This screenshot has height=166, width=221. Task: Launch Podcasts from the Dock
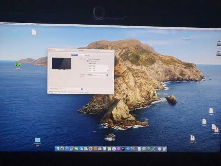point(119,149)
